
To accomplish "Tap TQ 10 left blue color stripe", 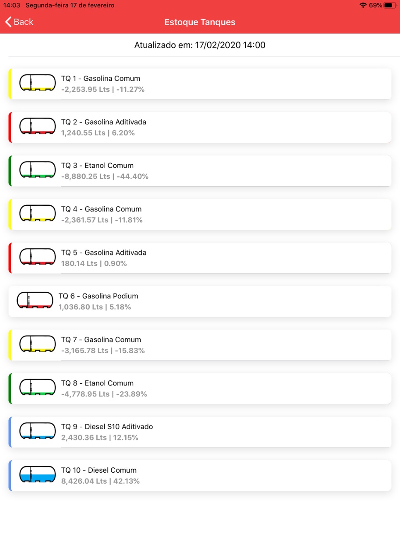I will (10, 476).
